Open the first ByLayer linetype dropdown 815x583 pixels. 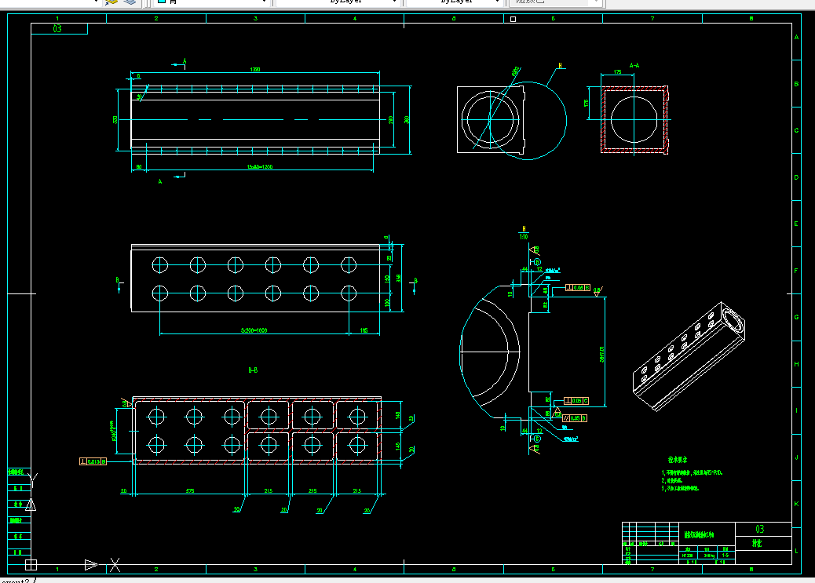[x=338, y=2]
